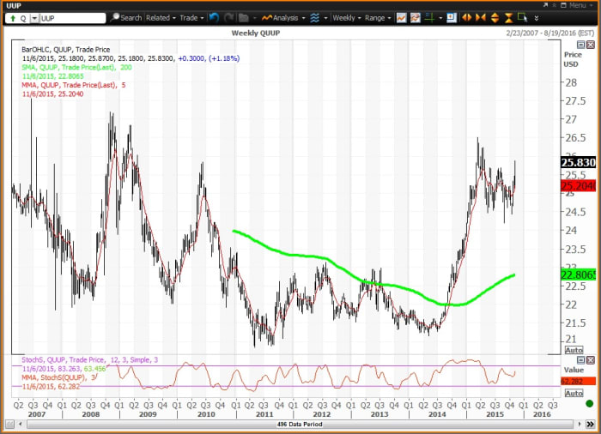The image size is (601, 434).
Task: Open the Analysis tools button
Action: click(x=282, y=17)
